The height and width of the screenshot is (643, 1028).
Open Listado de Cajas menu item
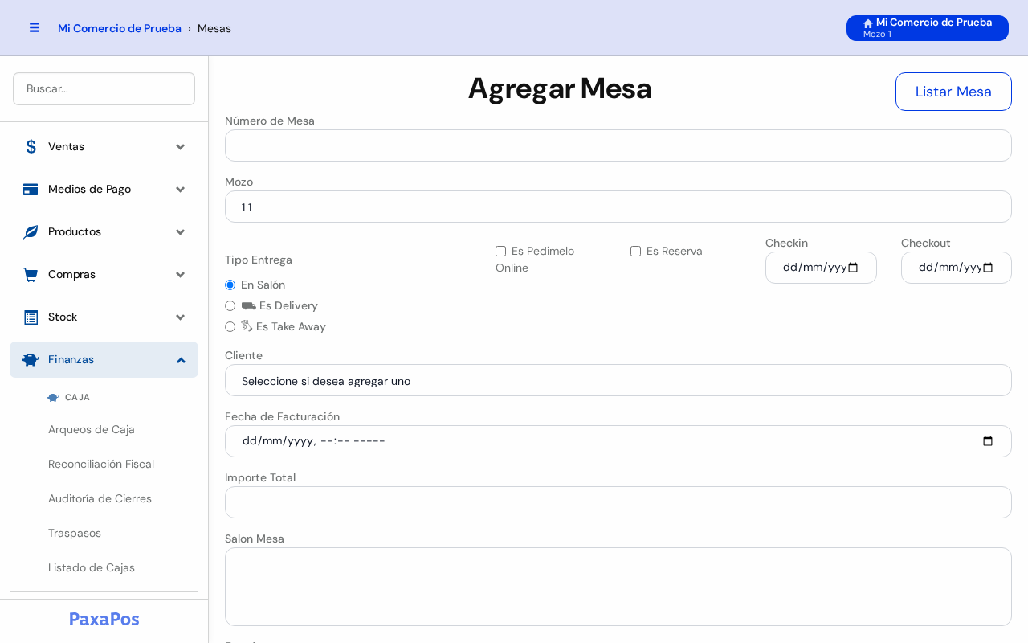[92, 567]
